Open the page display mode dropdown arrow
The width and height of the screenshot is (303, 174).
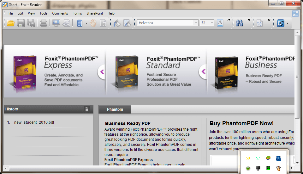coord(86,23)
